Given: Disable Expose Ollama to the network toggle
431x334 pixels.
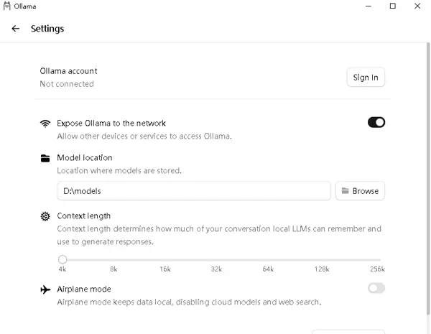Looking at the screenshot, I should click(376, 122).
